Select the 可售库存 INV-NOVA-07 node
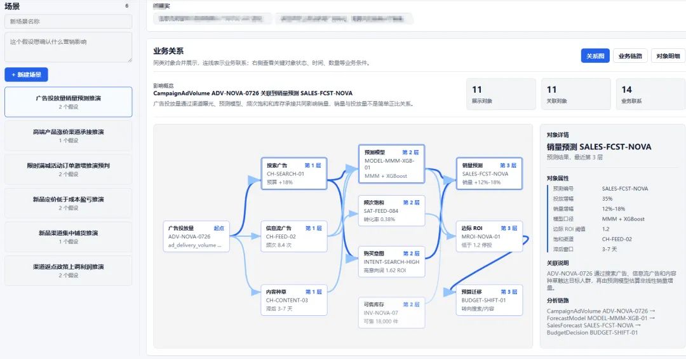Image resolution: width=686 pixels, height=359 pixels. [391, 313]
